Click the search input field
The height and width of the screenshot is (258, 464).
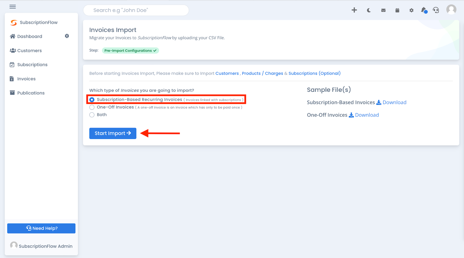click(136, 10)
